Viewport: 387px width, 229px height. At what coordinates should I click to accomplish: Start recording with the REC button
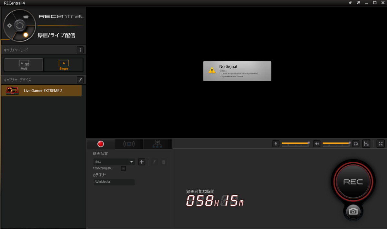coord(353,182)
